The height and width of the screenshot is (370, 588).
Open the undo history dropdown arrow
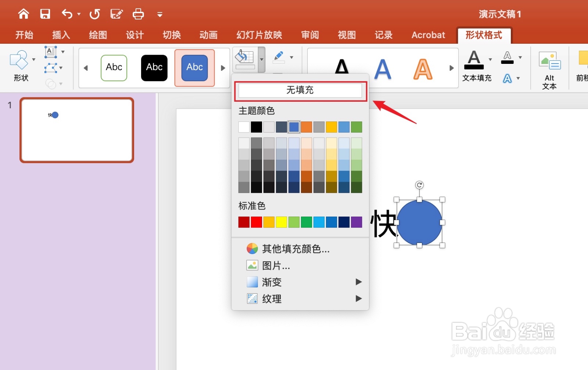pyautogui.click(x=79, y=14)
